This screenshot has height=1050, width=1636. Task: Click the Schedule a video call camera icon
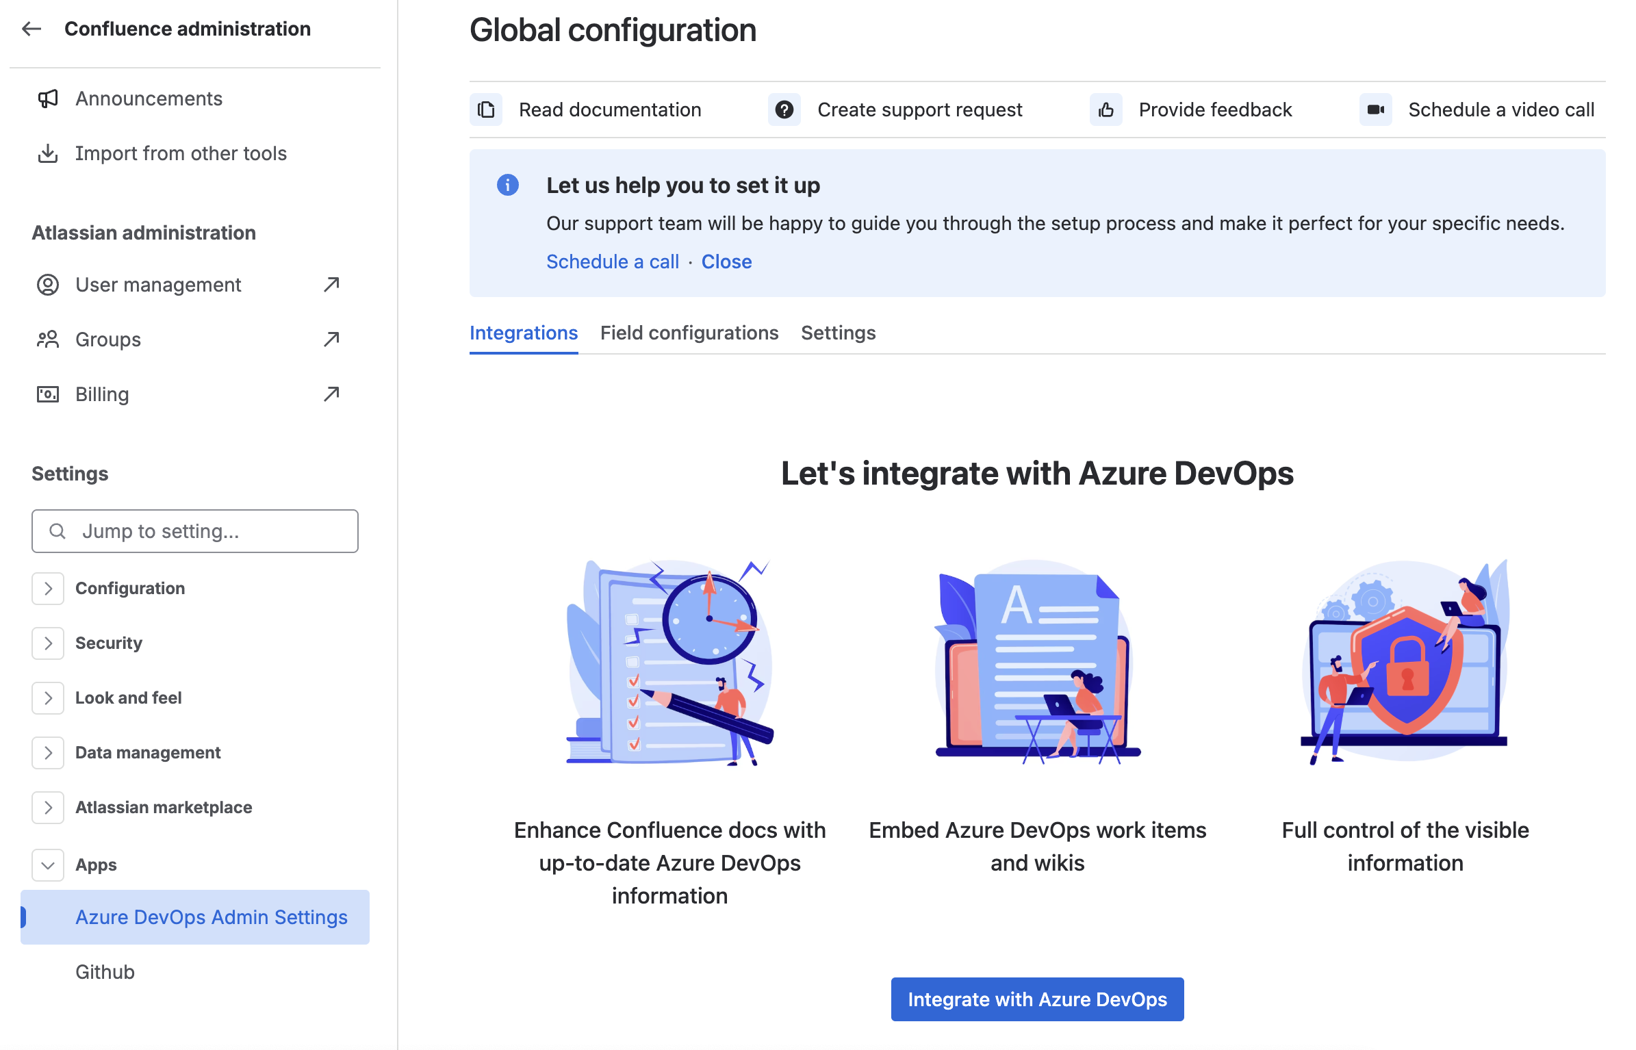point(1376,110)
